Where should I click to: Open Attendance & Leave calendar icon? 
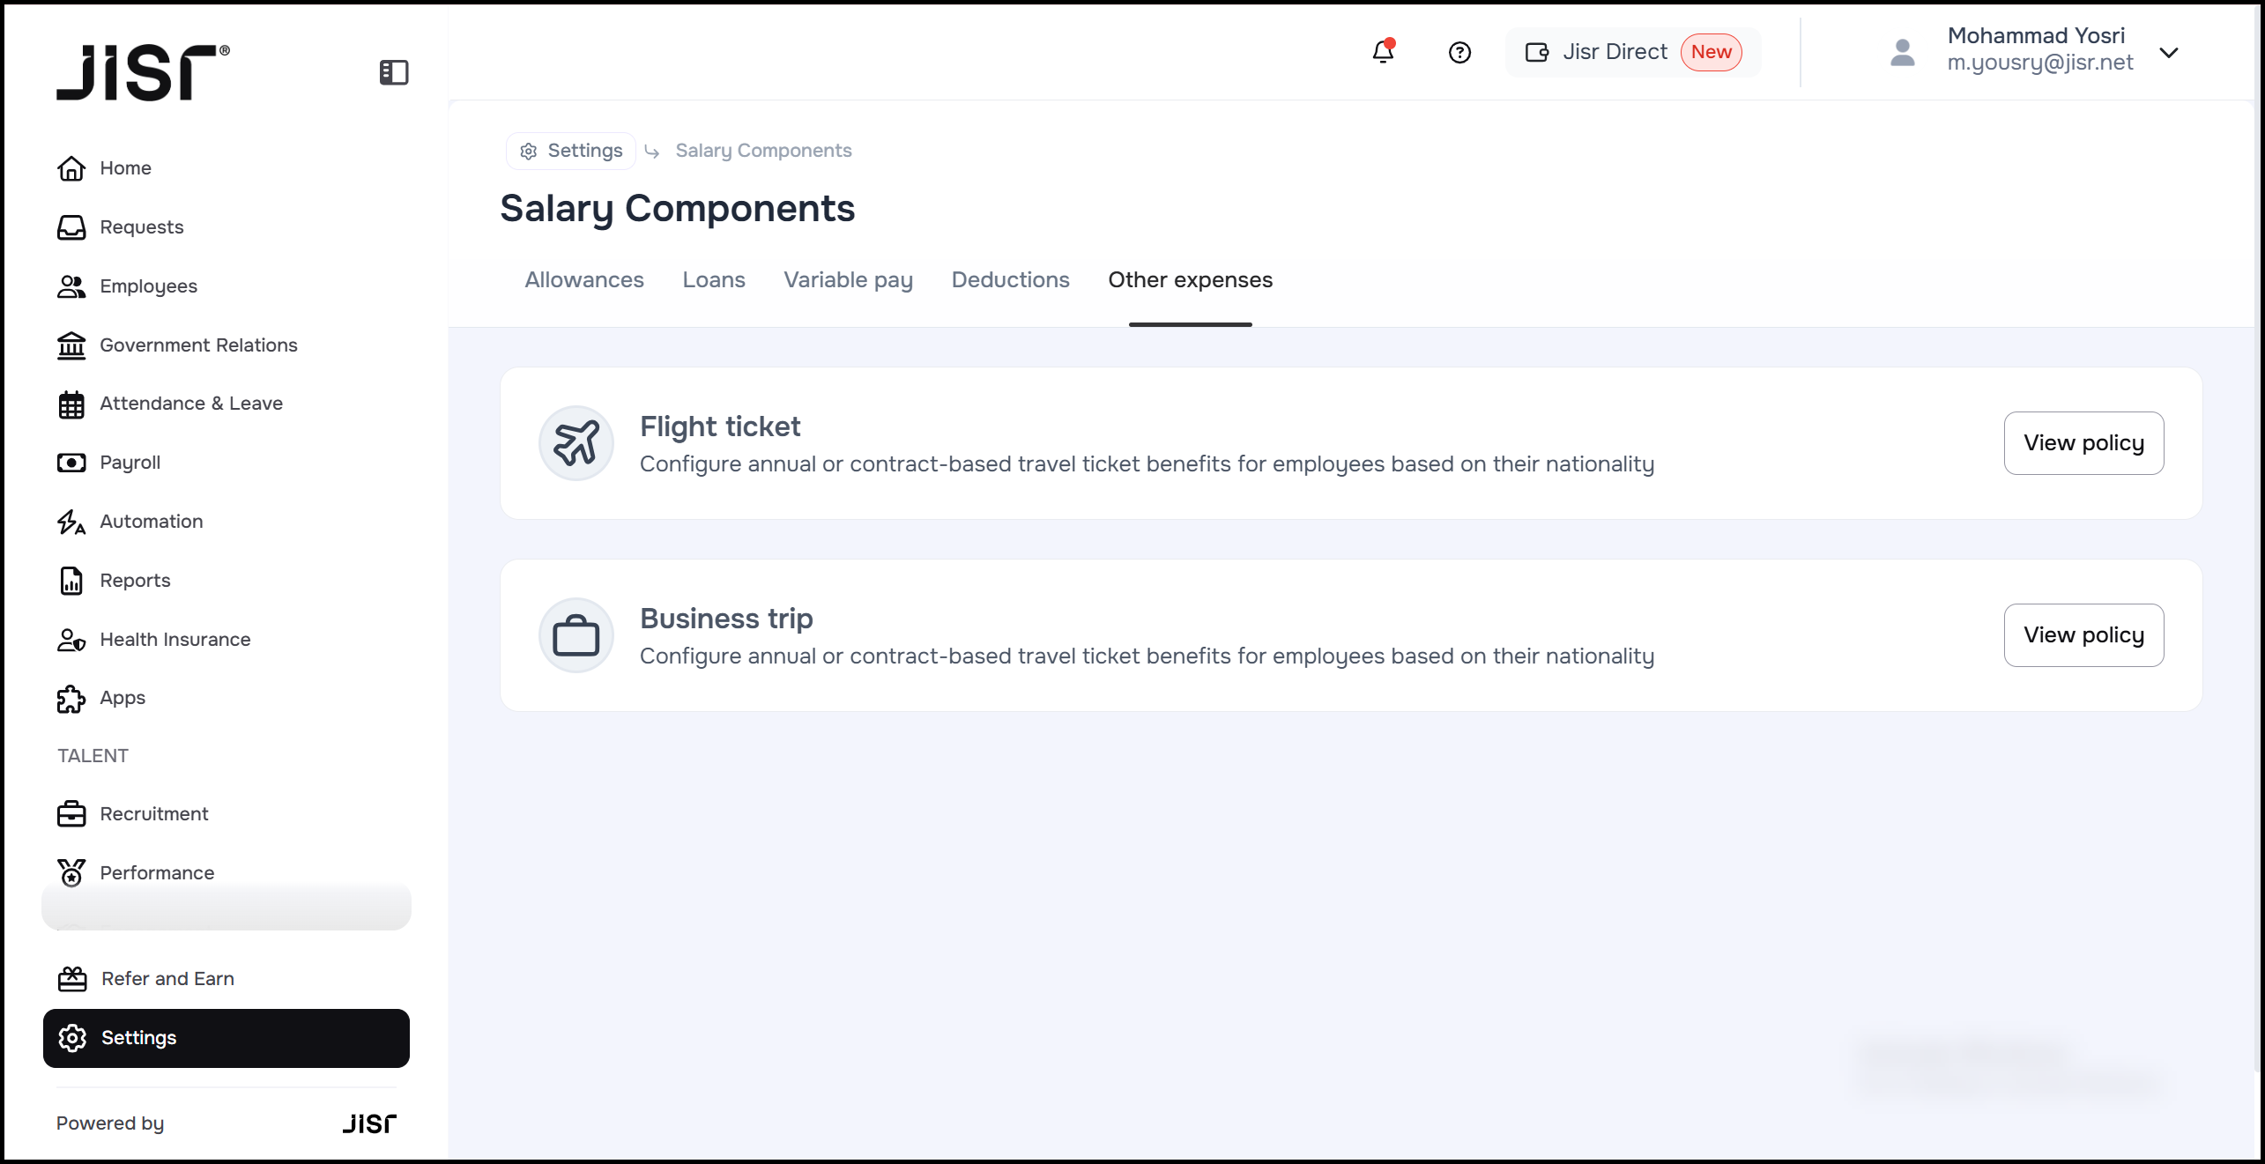pos(71,404)
